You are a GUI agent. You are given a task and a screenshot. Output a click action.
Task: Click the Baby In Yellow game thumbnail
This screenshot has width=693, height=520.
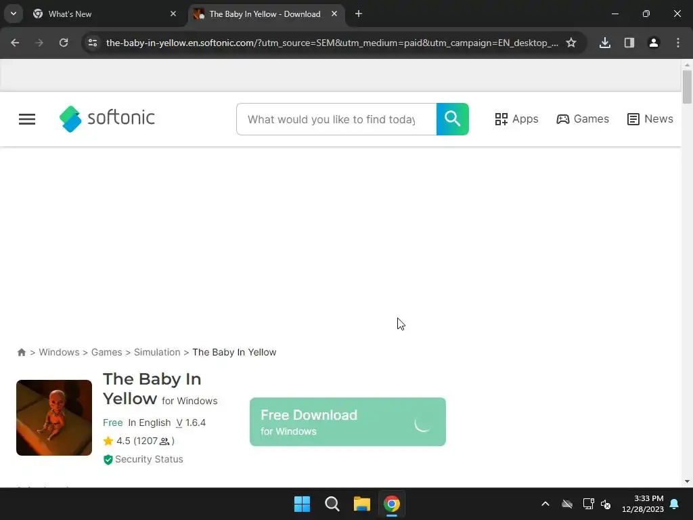(x=54, y=417)
